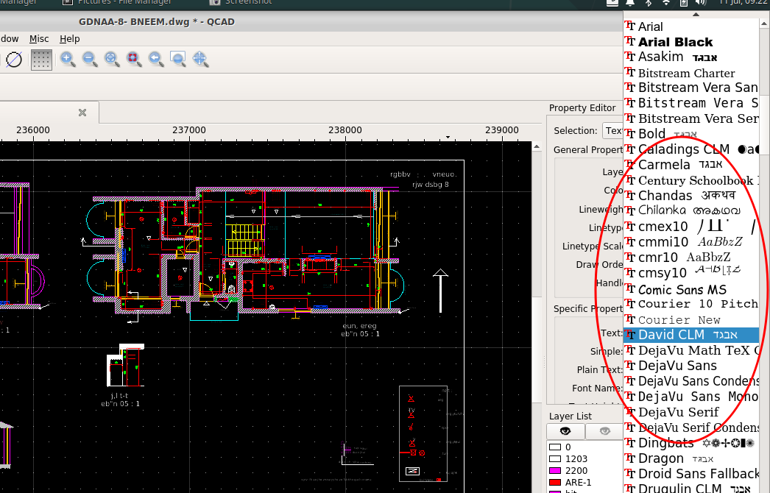Click the drawing scrollbar up arrow
The image size is (770, 493).
point(537,146)
